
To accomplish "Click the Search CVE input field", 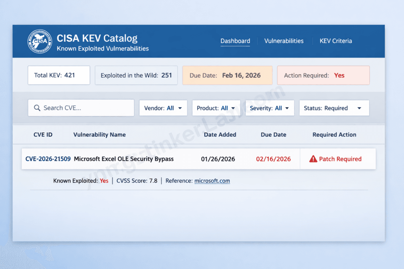I will click(x=81, y=108).
